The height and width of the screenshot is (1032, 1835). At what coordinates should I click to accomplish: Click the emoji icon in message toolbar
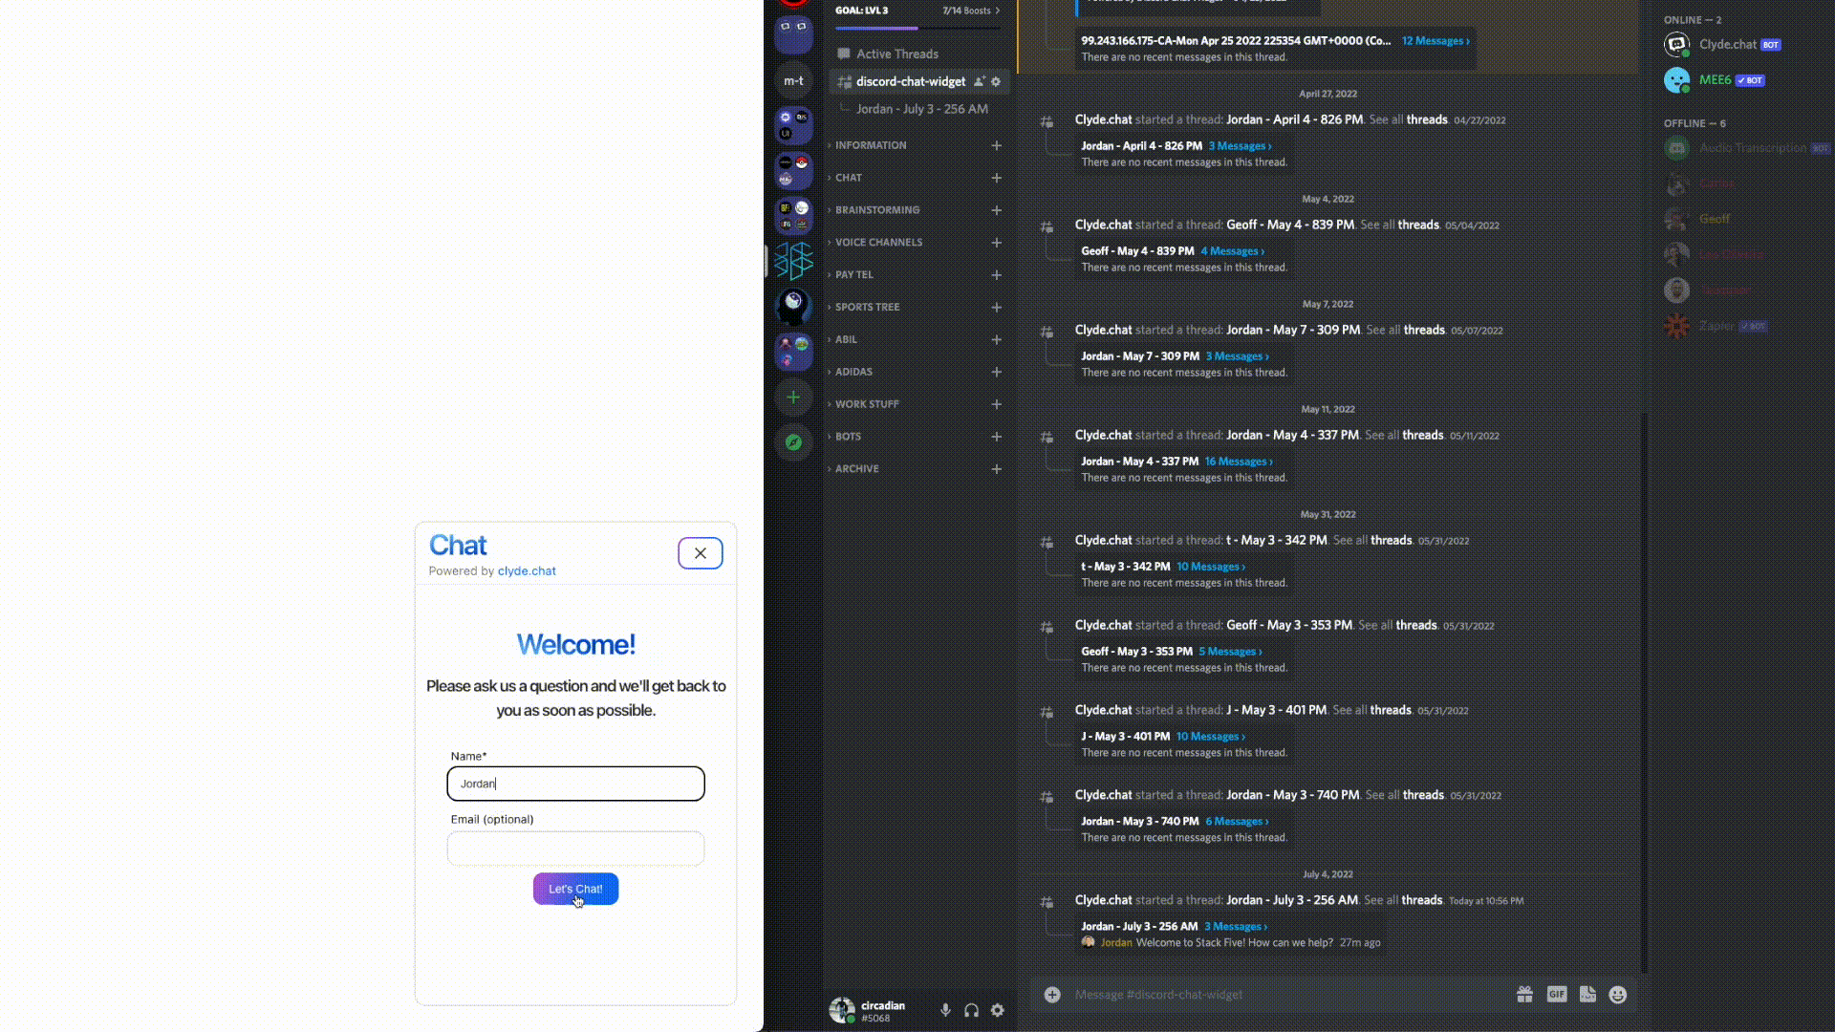(x=1618, y=994)
